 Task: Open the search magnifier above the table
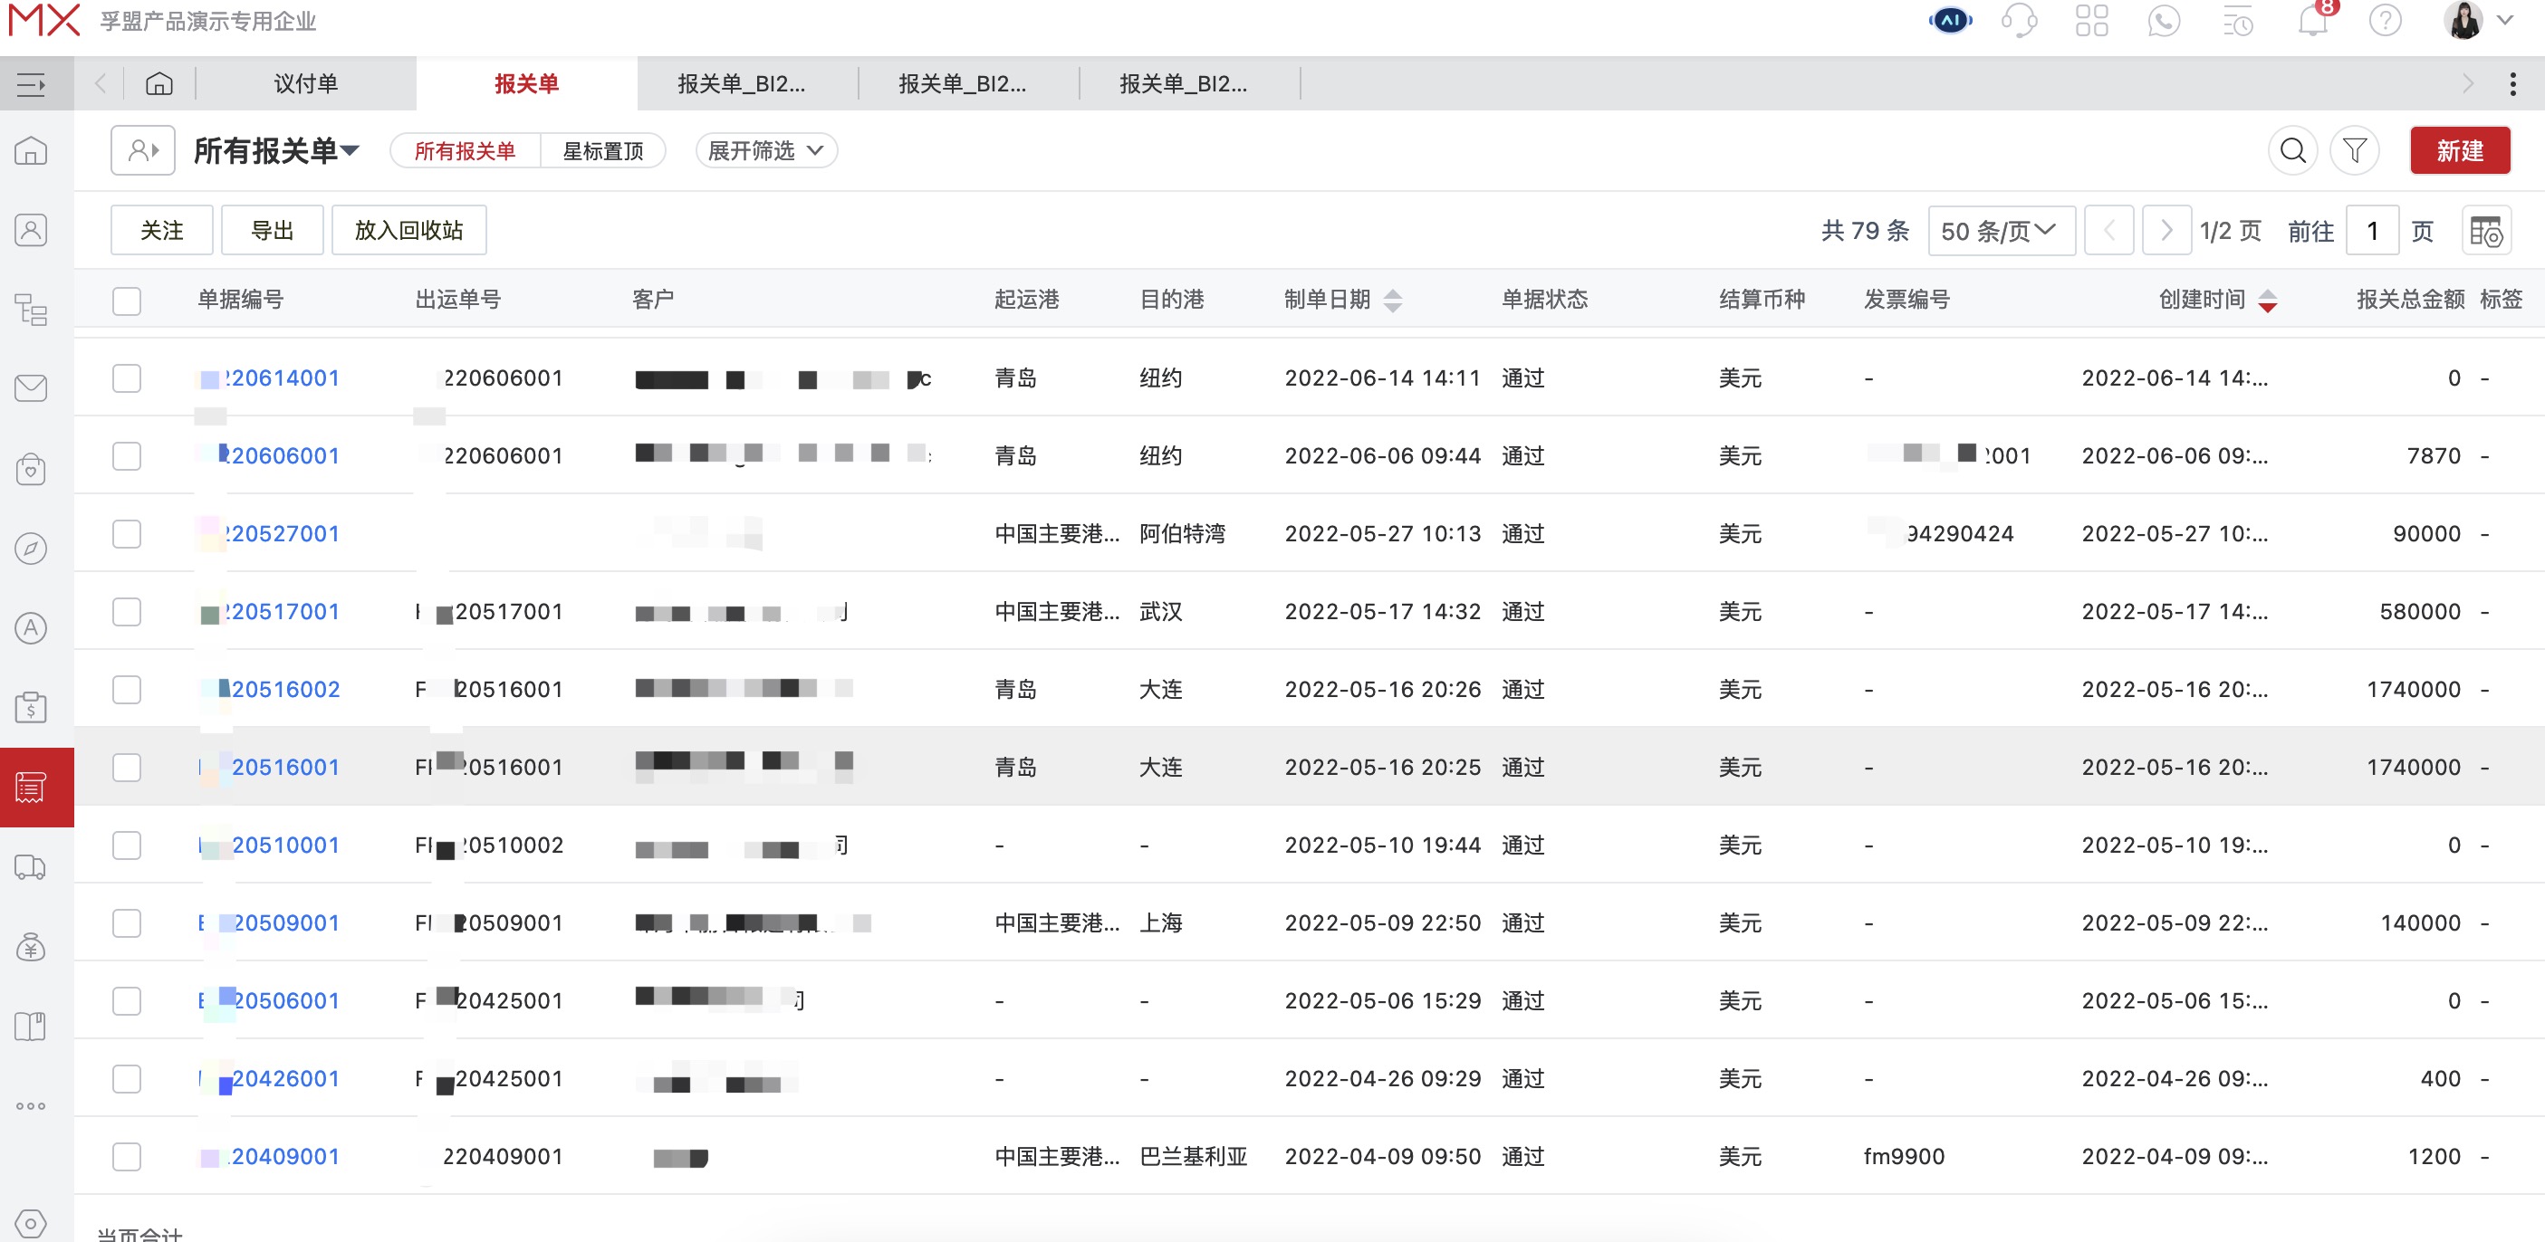click(x=2293, y=150)
